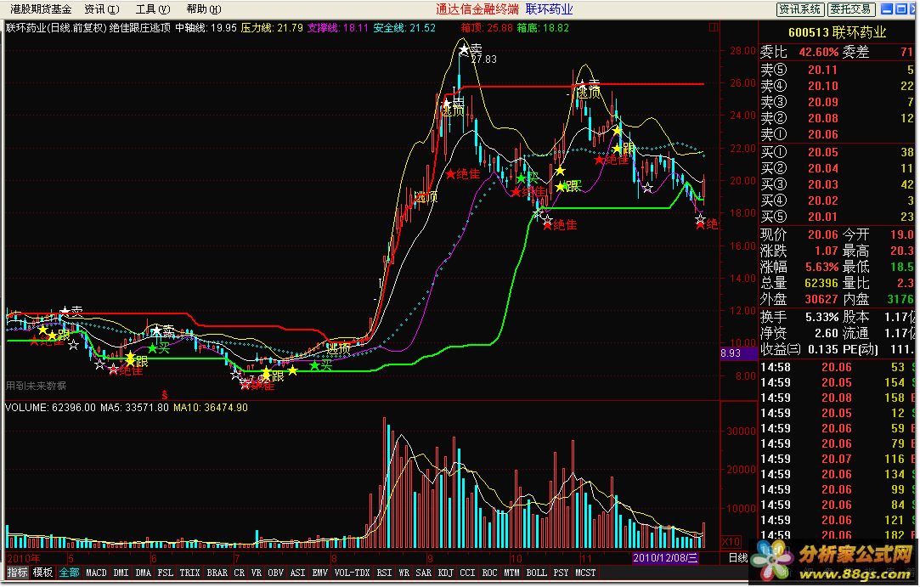920x587 pixels.
Task: Select the ROC indicator tab
Action: click(490, 573)
